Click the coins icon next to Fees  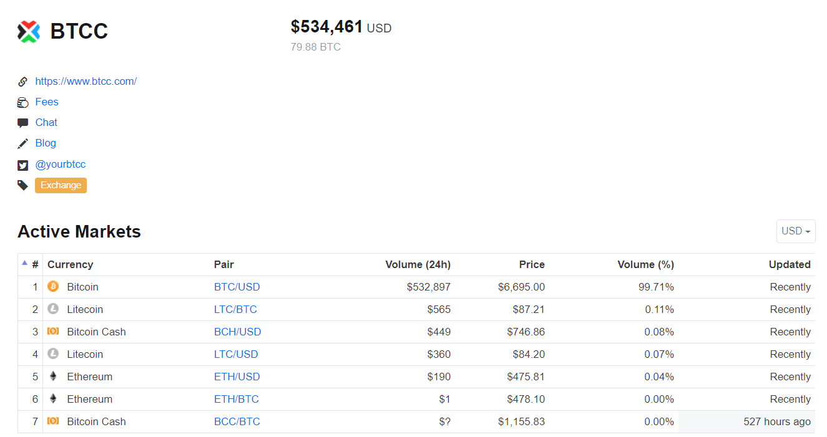pos(23,102)
